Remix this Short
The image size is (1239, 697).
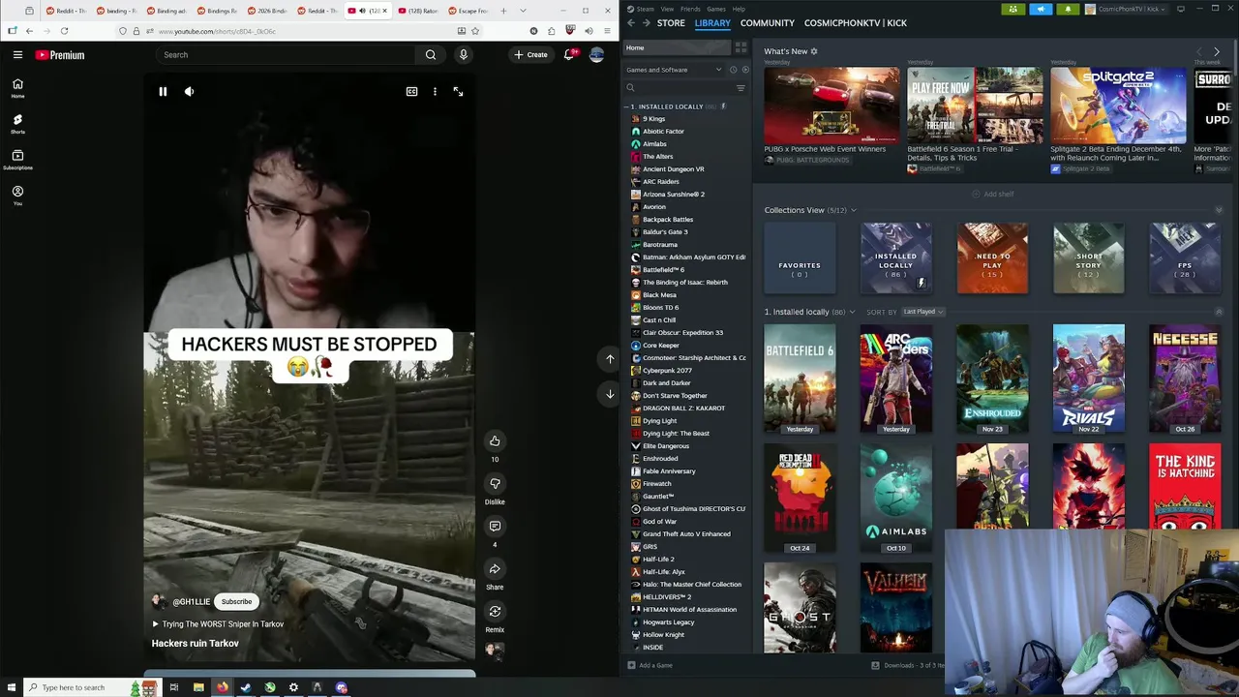[x=495, y=612]
